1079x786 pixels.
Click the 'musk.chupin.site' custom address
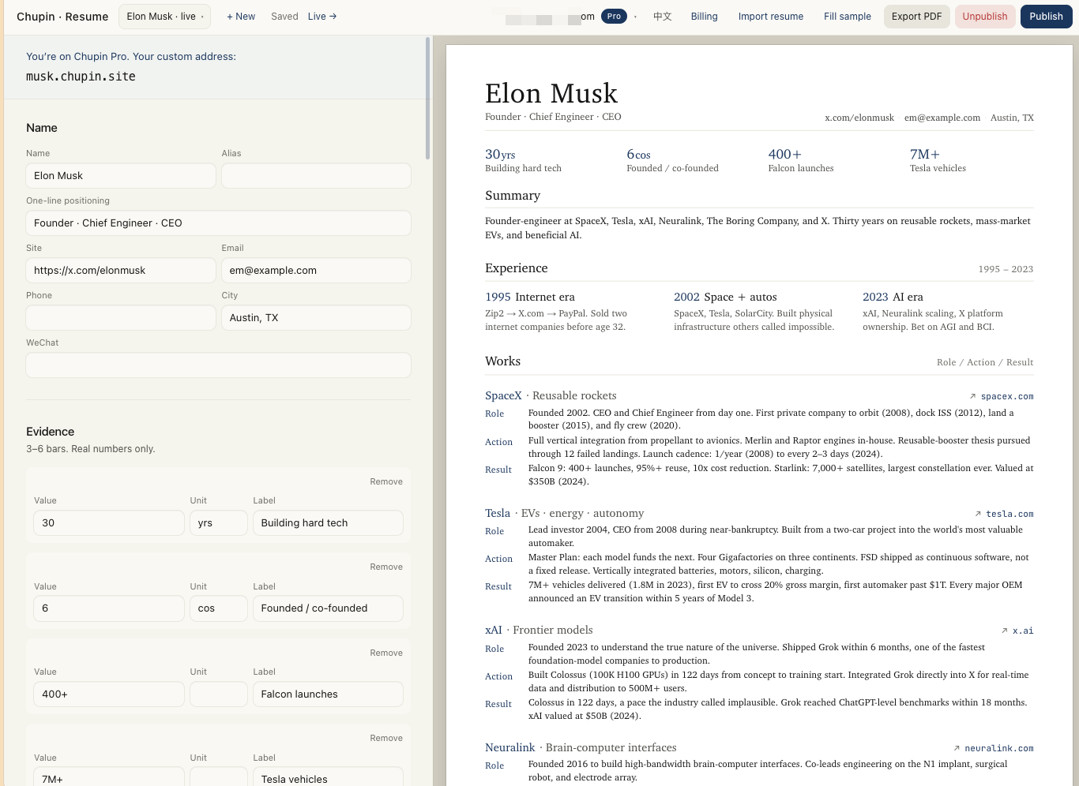click(x=81, y=77)
